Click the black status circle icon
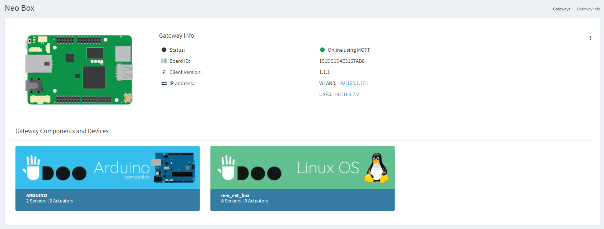This screenshot has height=229, width=604. pyautogui.click(x=164, y=50)
